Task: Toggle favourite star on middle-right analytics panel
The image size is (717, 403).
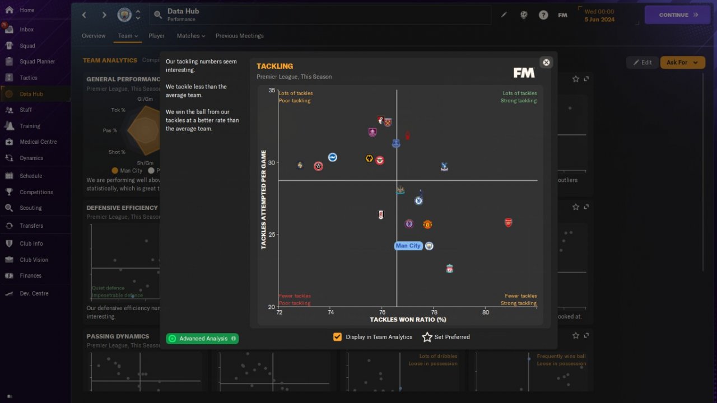Action: click(576, 207)
